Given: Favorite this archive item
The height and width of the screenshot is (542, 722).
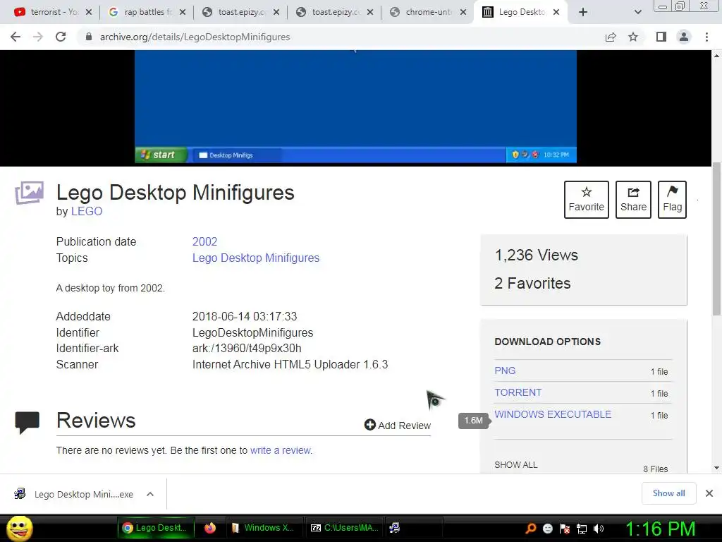Looking at the screenshot, I should coord(586,200).
